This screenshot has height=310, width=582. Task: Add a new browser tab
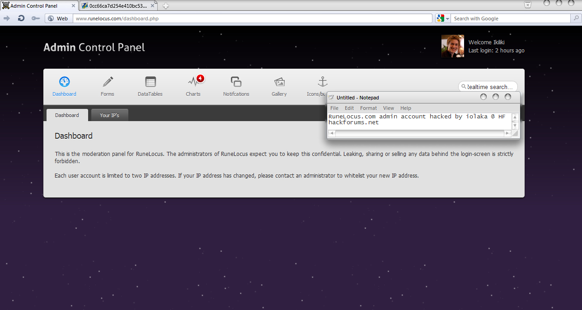(x=166, y=6)
